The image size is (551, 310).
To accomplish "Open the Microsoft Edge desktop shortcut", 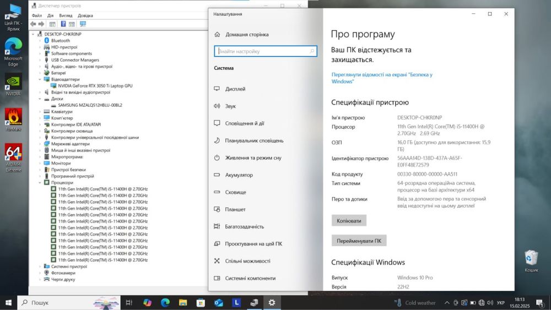I will 13,52.
